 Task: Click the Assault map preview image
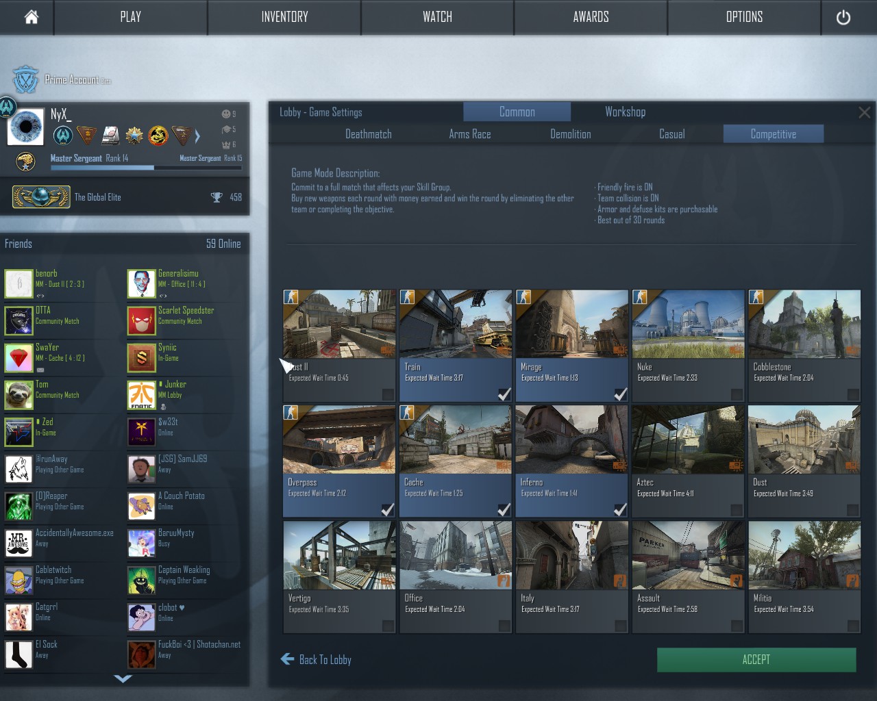click(x=688, y=555)
